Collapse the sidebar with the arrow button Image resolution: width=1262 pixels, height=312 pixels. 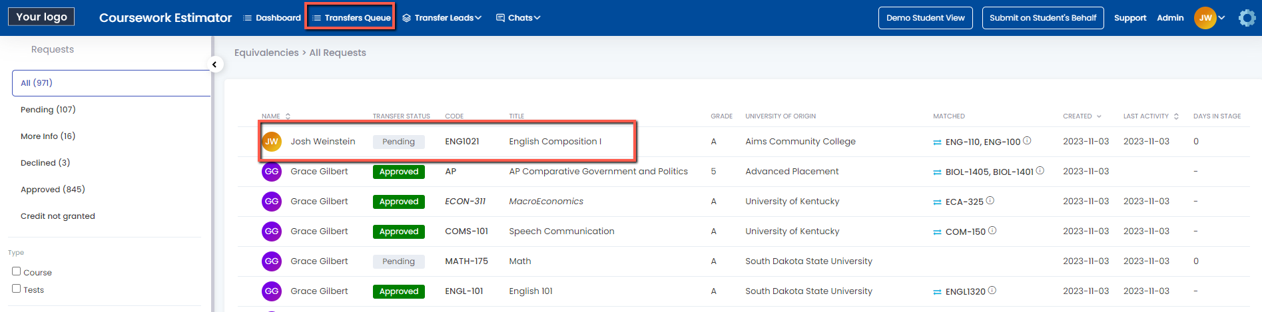214,65
